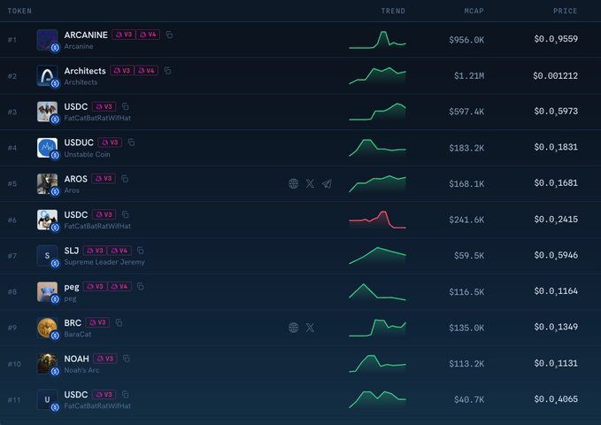
Task: Click SLJ V4 pool badge
Action: click(x=119, y=251)
